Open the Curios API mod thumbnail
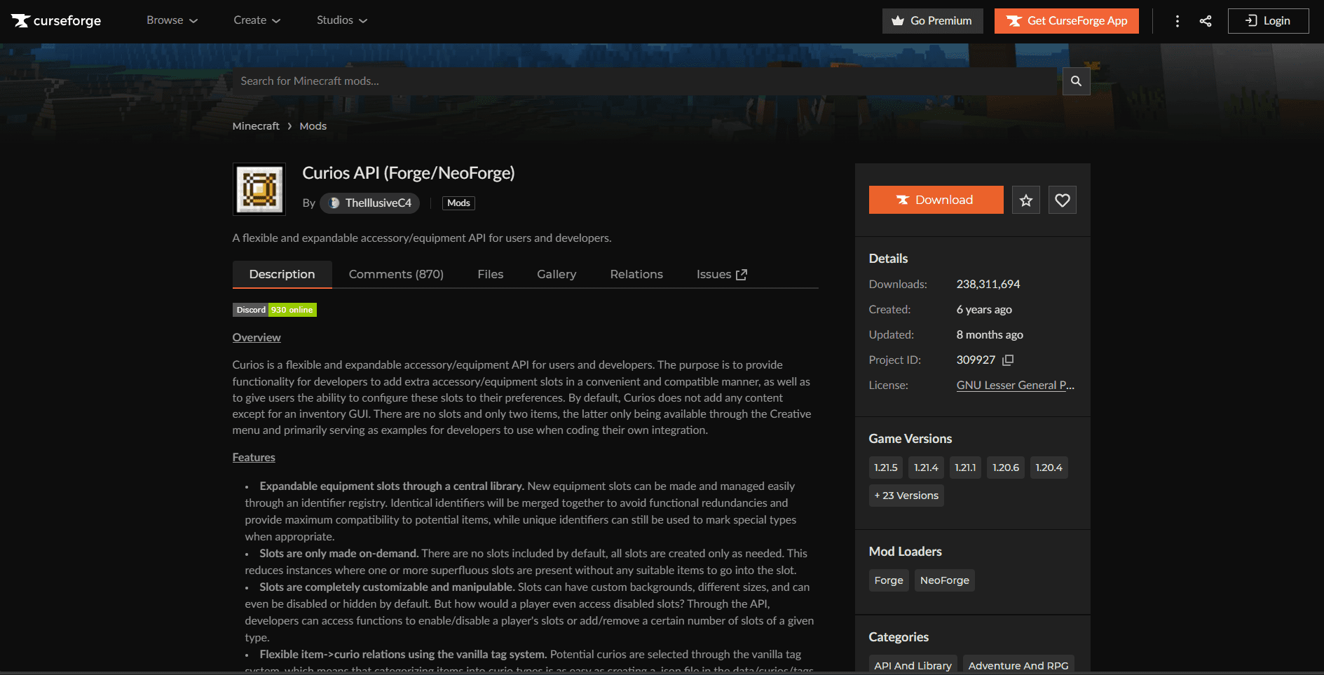The image size is (1324, 675). (259, 189)
